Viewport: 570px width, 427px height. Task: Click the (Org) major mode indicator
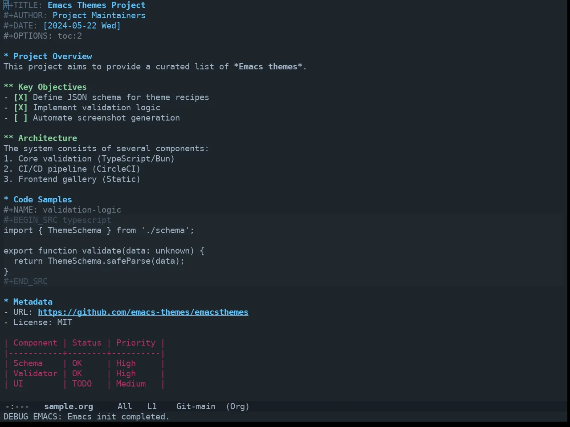(x=237, y=407)
